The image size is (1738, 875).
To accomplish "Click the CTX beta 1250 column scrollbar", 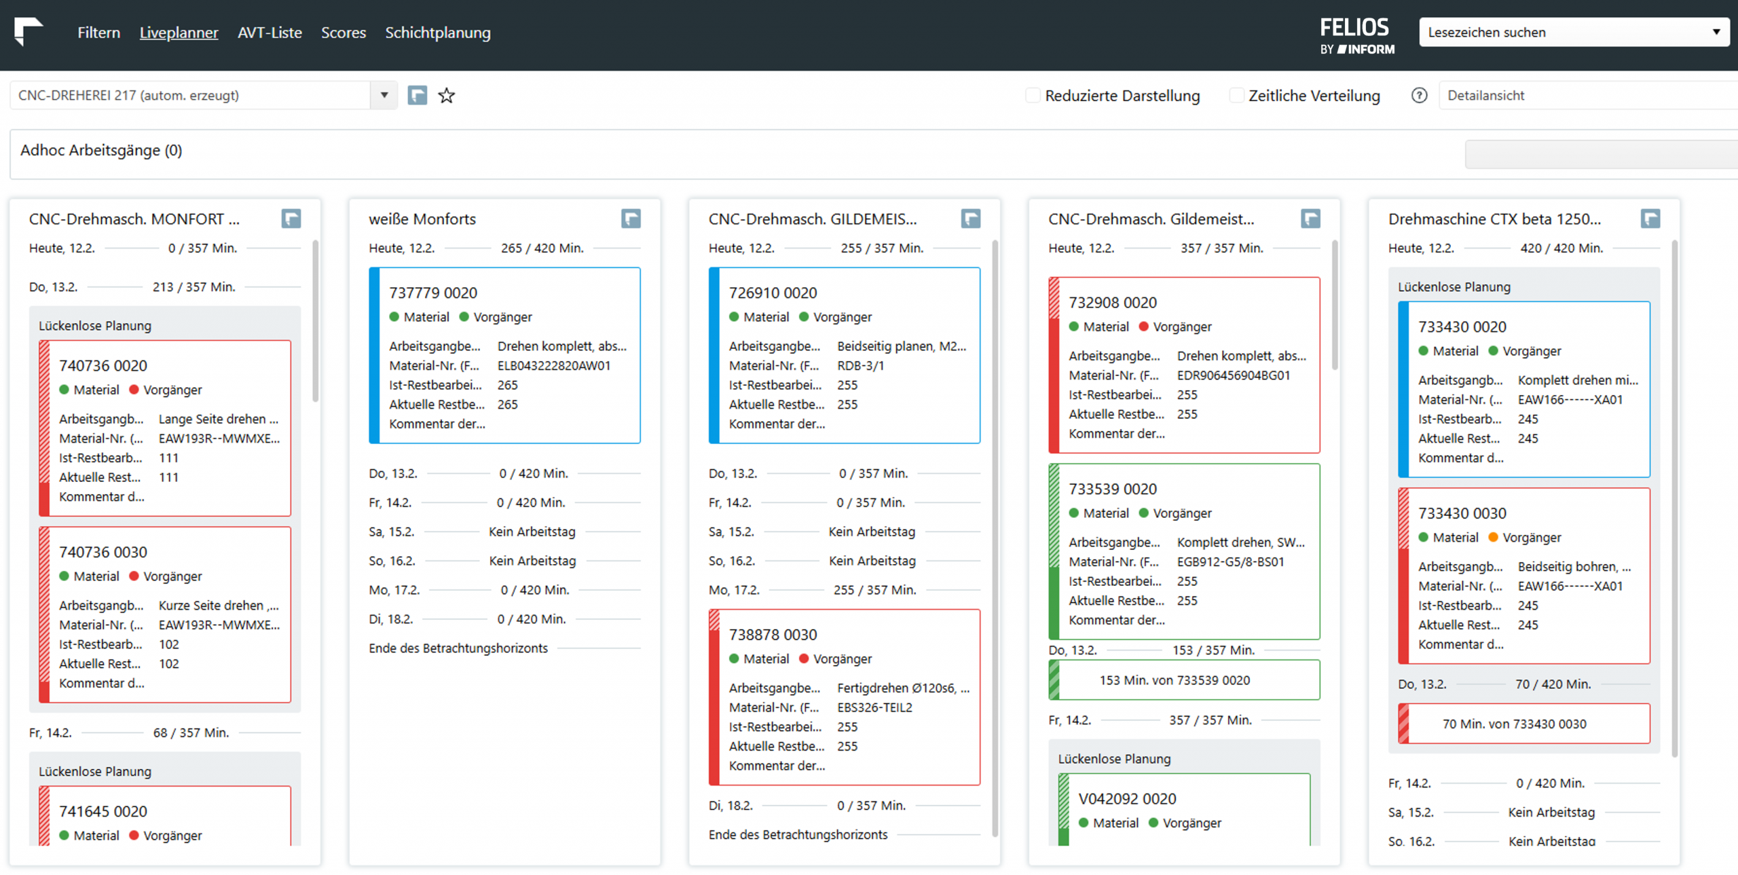I will tap(1674, 498).
